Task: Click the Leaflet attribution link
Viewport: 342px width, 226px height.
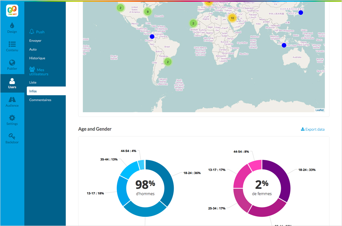Action: [320, 110]
